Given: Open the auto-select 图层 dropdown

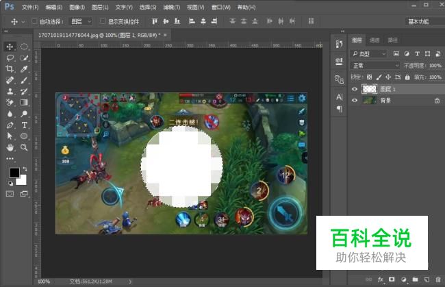Looking at the screenshot, I should click(81, 21).
